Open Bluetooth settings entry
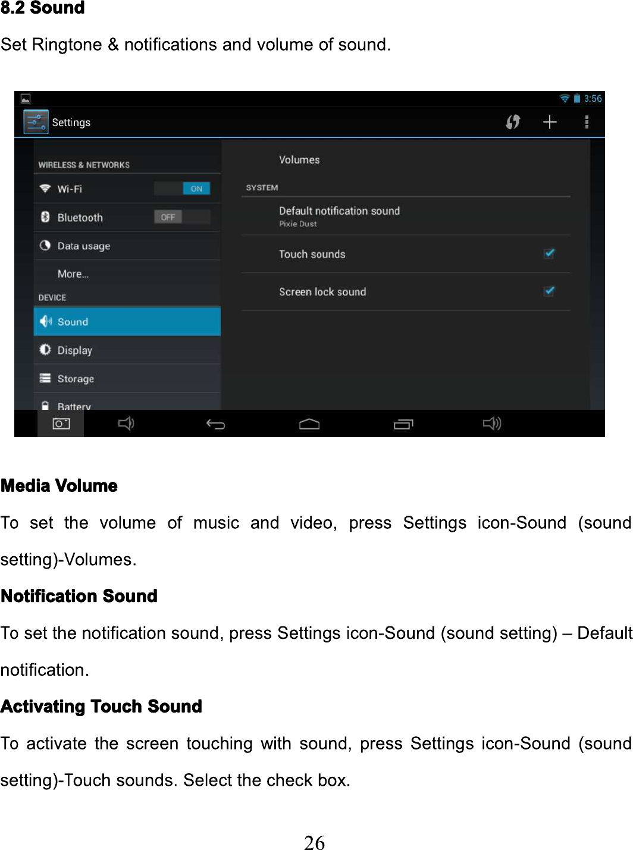 click(127, 217)
